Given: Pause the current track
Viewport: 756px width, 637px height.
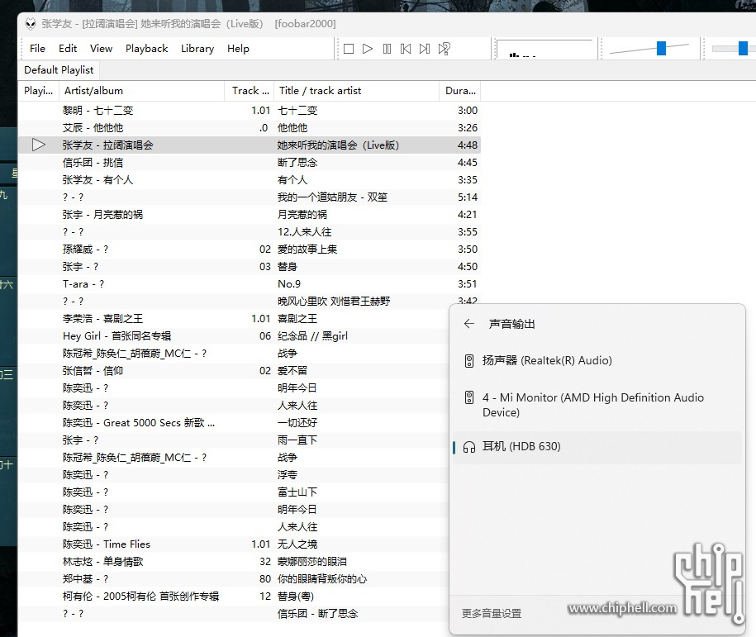Looking at the screenshot, I should tap(386, 49).
